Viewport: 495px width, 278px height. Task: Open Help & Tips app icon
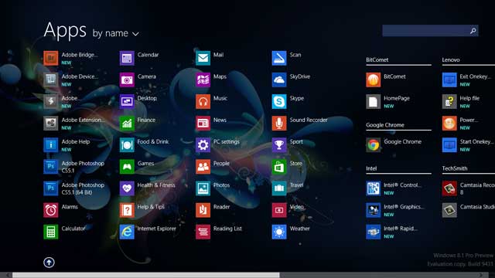[127, 210]
